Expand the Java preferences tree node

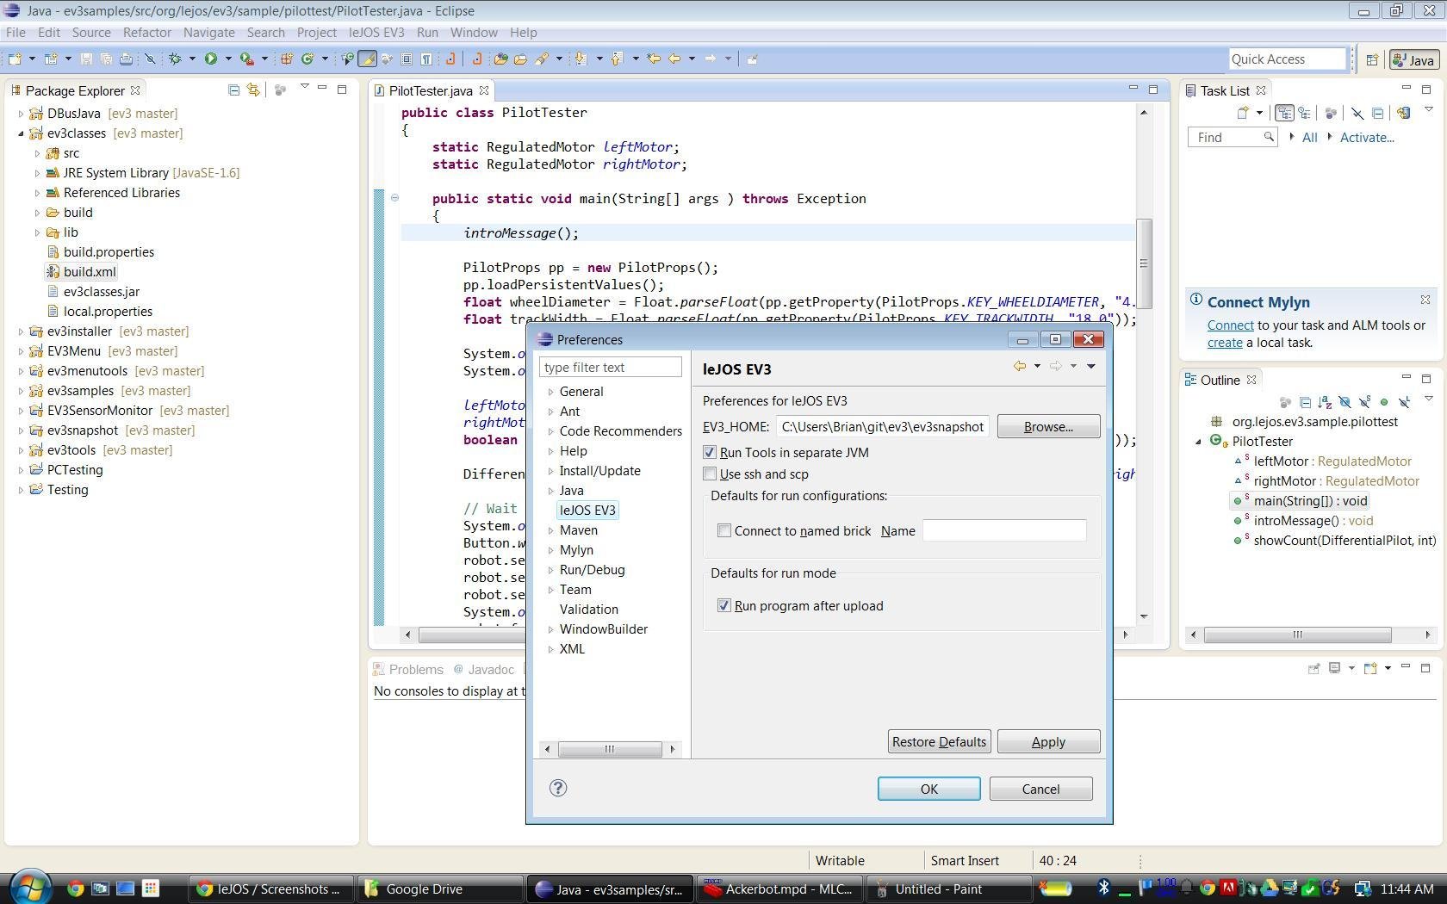point(551,491)
